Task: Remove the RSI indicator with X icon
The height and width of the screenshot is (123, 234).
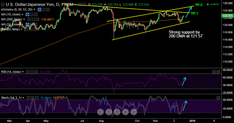Action: tap(36, 72)
